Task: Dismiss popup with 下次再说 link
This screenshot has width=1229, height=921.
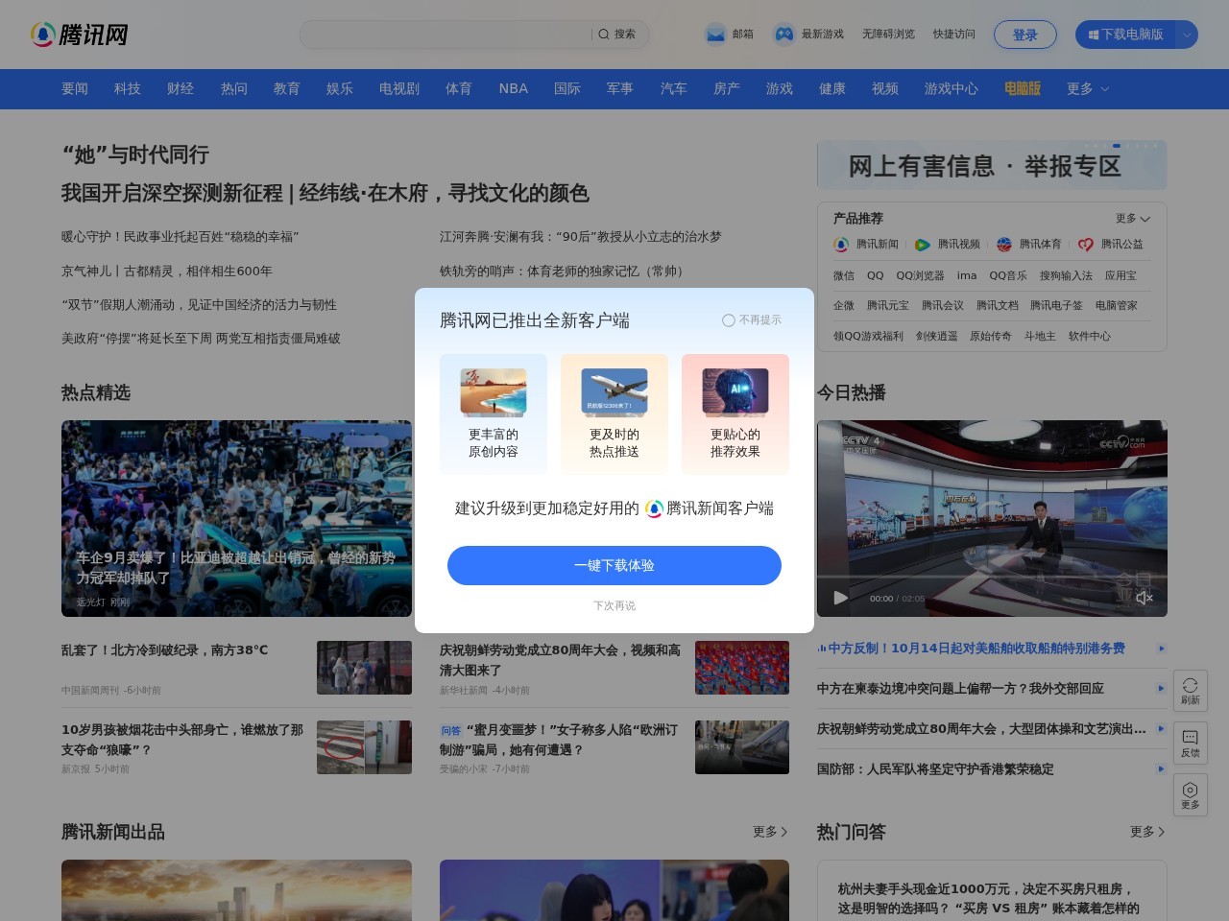Action: pos(614,605)
